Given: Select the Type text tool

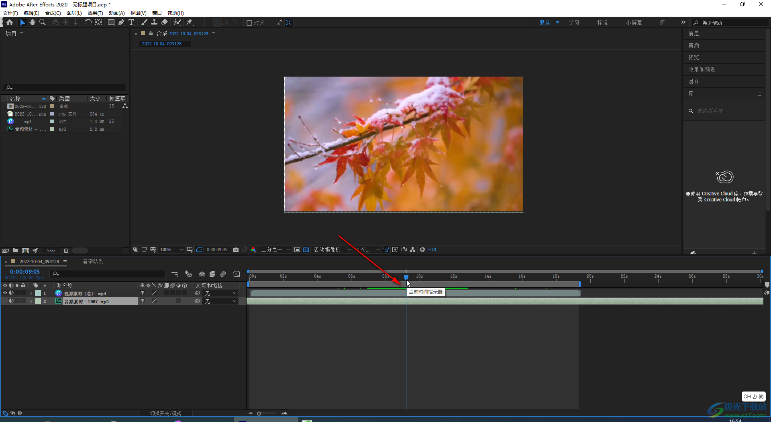Looking at the screenshot, I should pyautogui.click(x=131, y=22).
